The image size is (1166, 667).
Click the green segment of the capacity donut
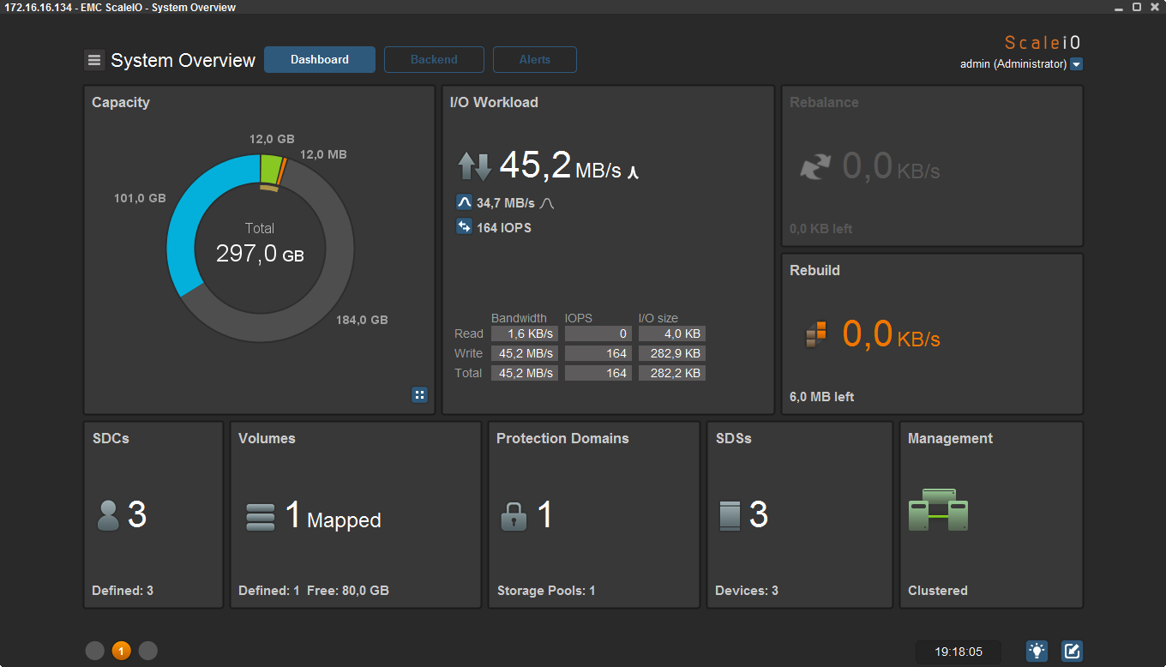pyautogui.click(x=270, y=168)
